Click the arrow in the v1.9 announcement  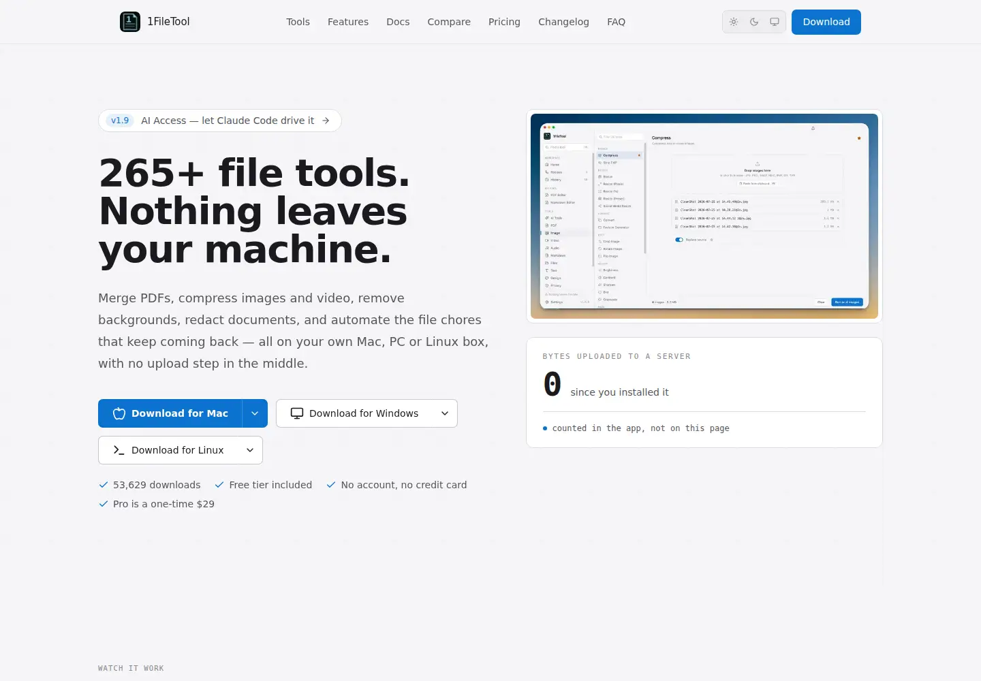326,121
